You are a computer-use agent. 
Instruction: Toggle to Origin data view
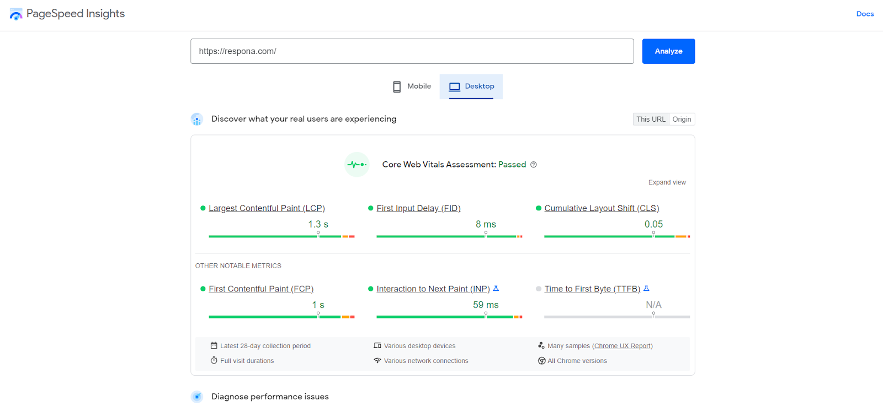[682, 119]
